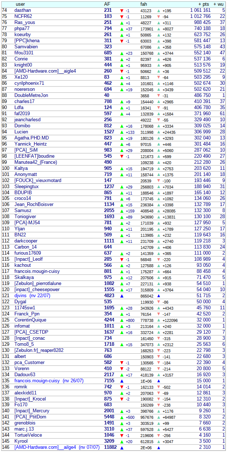Viewport: 227px width, 452px height.
Task: Click the blue arrow beside djvins's AF value 4823
Action: 122,296
